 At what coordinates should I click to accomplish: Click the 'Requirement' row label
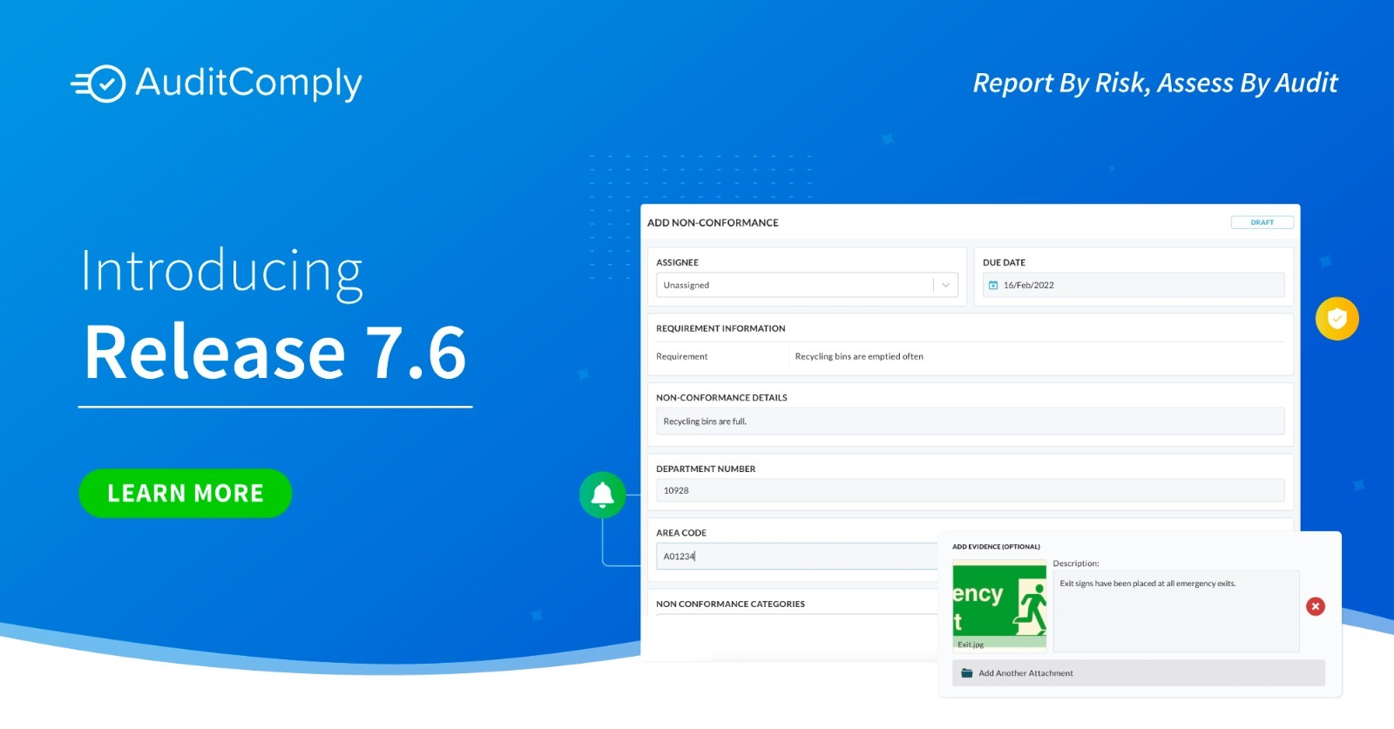[x=681, y=356]
